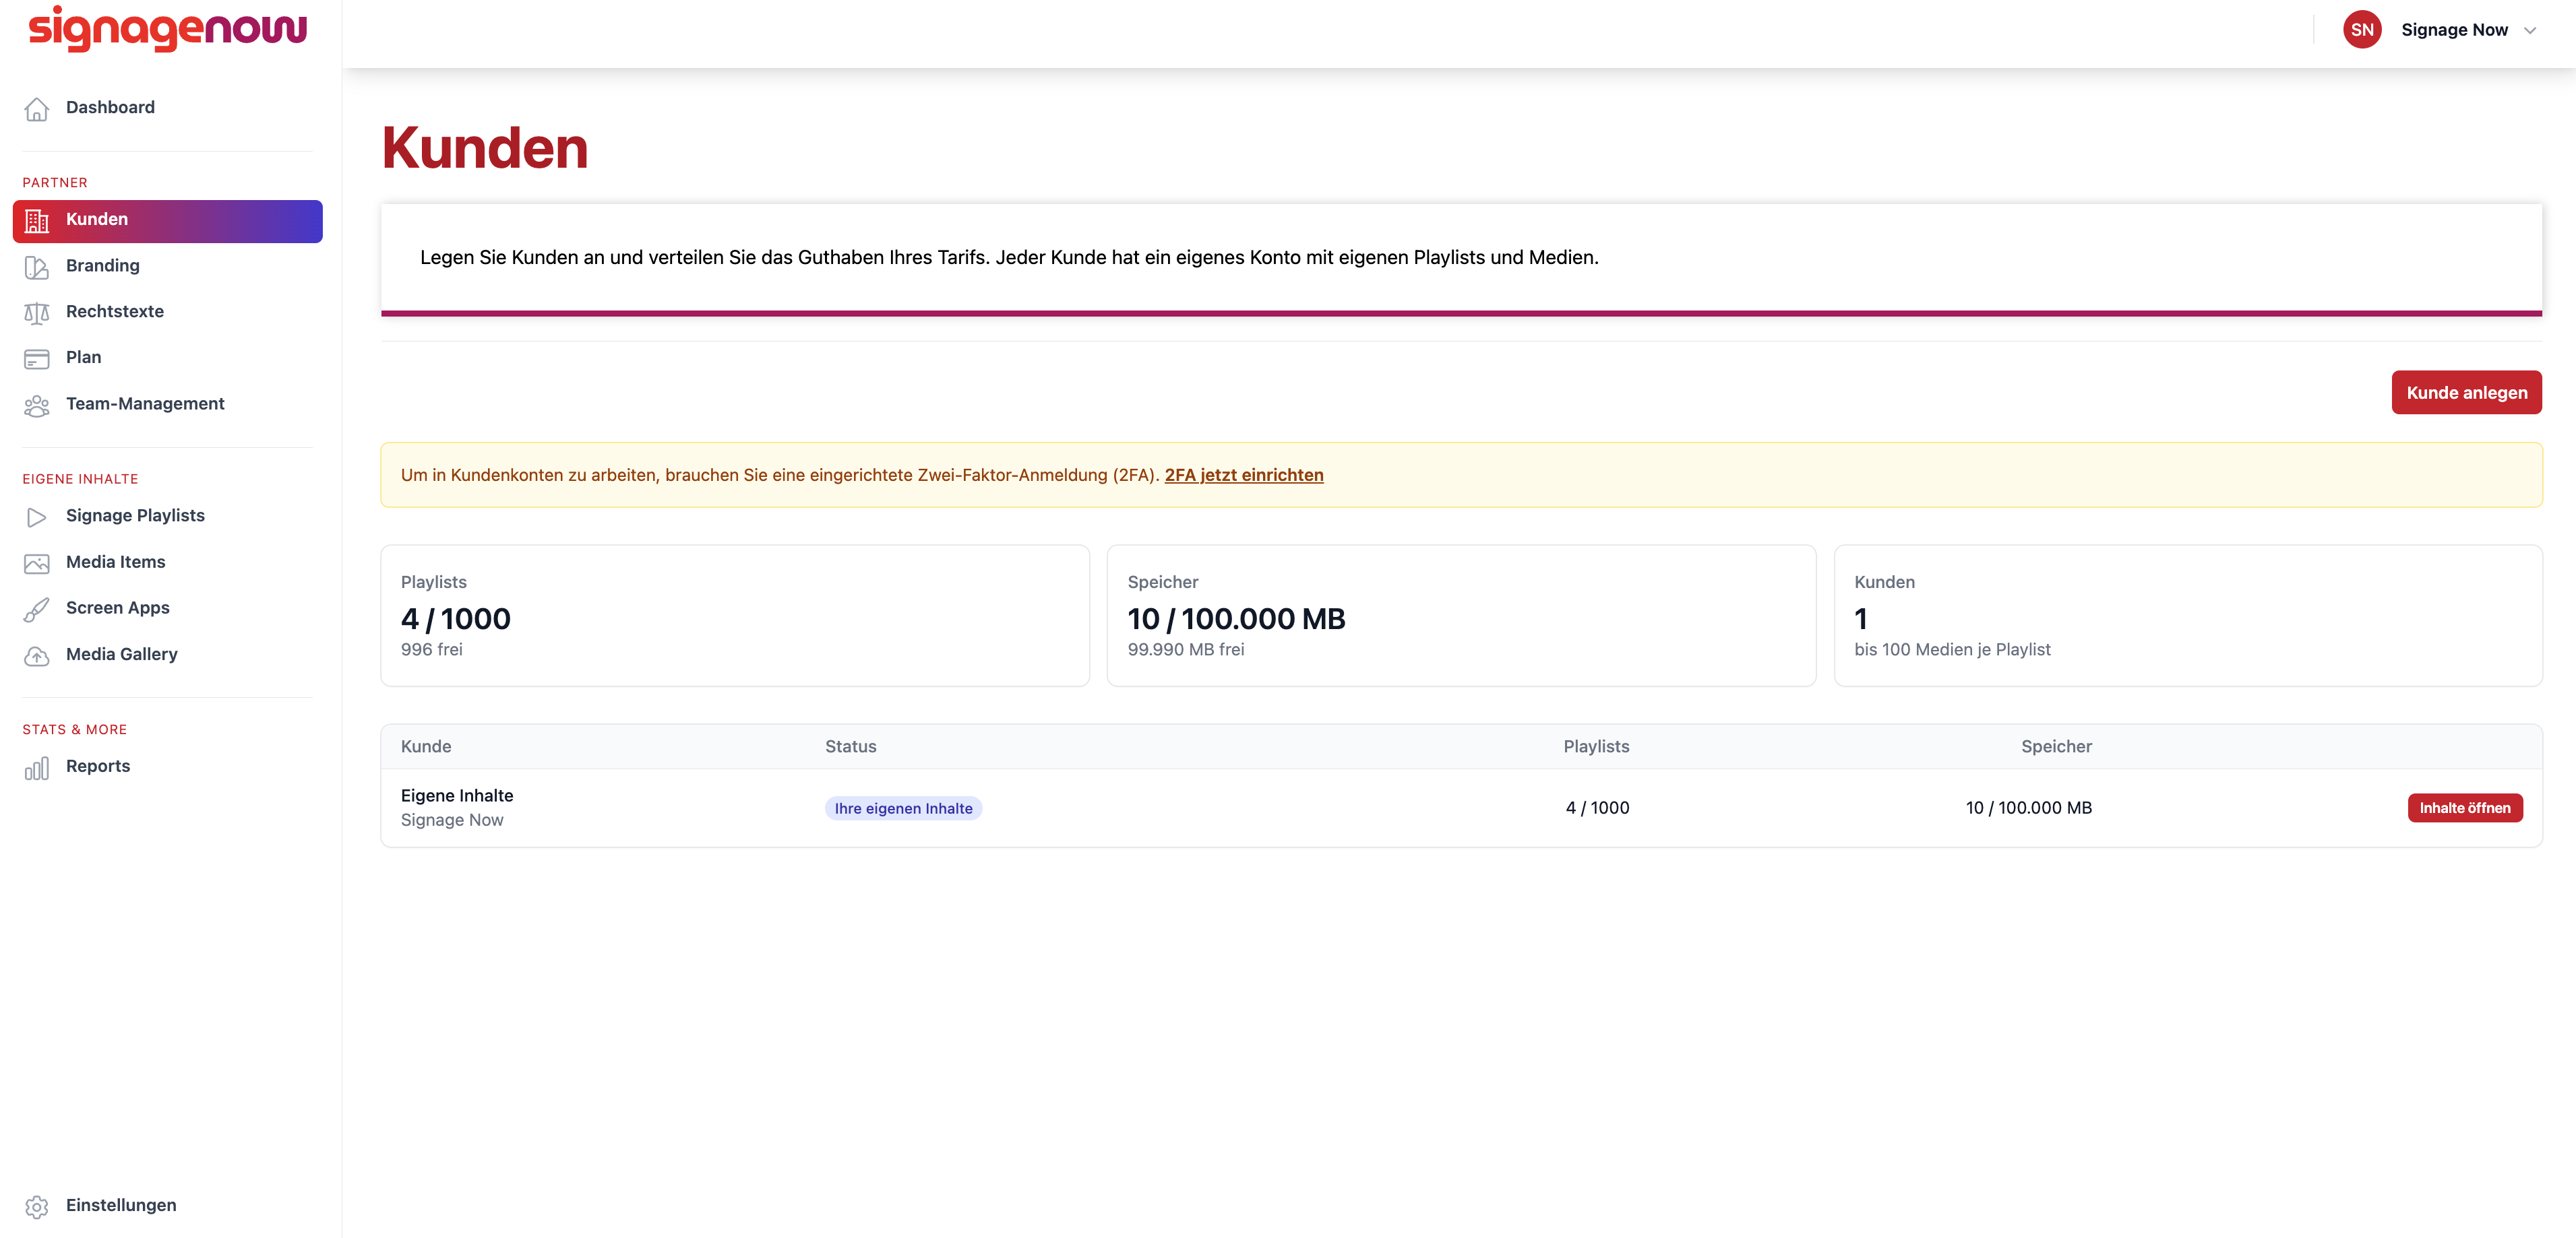Click the Rechtstexte scales icon

(x=37, y=313)
